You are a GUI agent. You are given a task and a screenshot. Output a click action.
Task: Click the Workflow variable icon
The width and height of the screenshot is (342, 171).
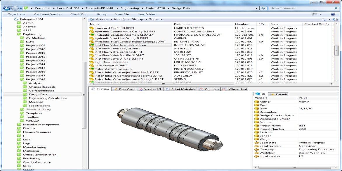(257, 153)
